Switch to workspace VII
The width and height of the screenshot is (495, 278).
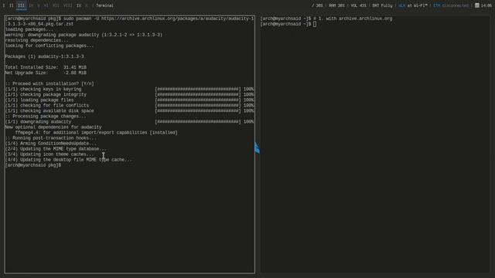pos(56,5)
